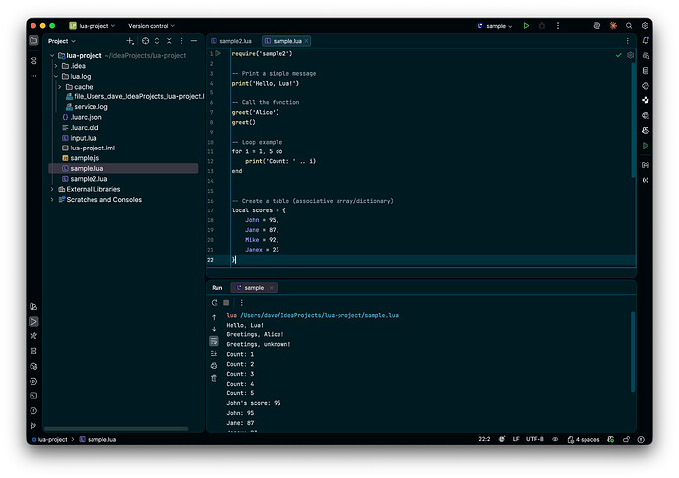Open the Database tool window
Screen dimensions: 679x478
tap(646, 71)
